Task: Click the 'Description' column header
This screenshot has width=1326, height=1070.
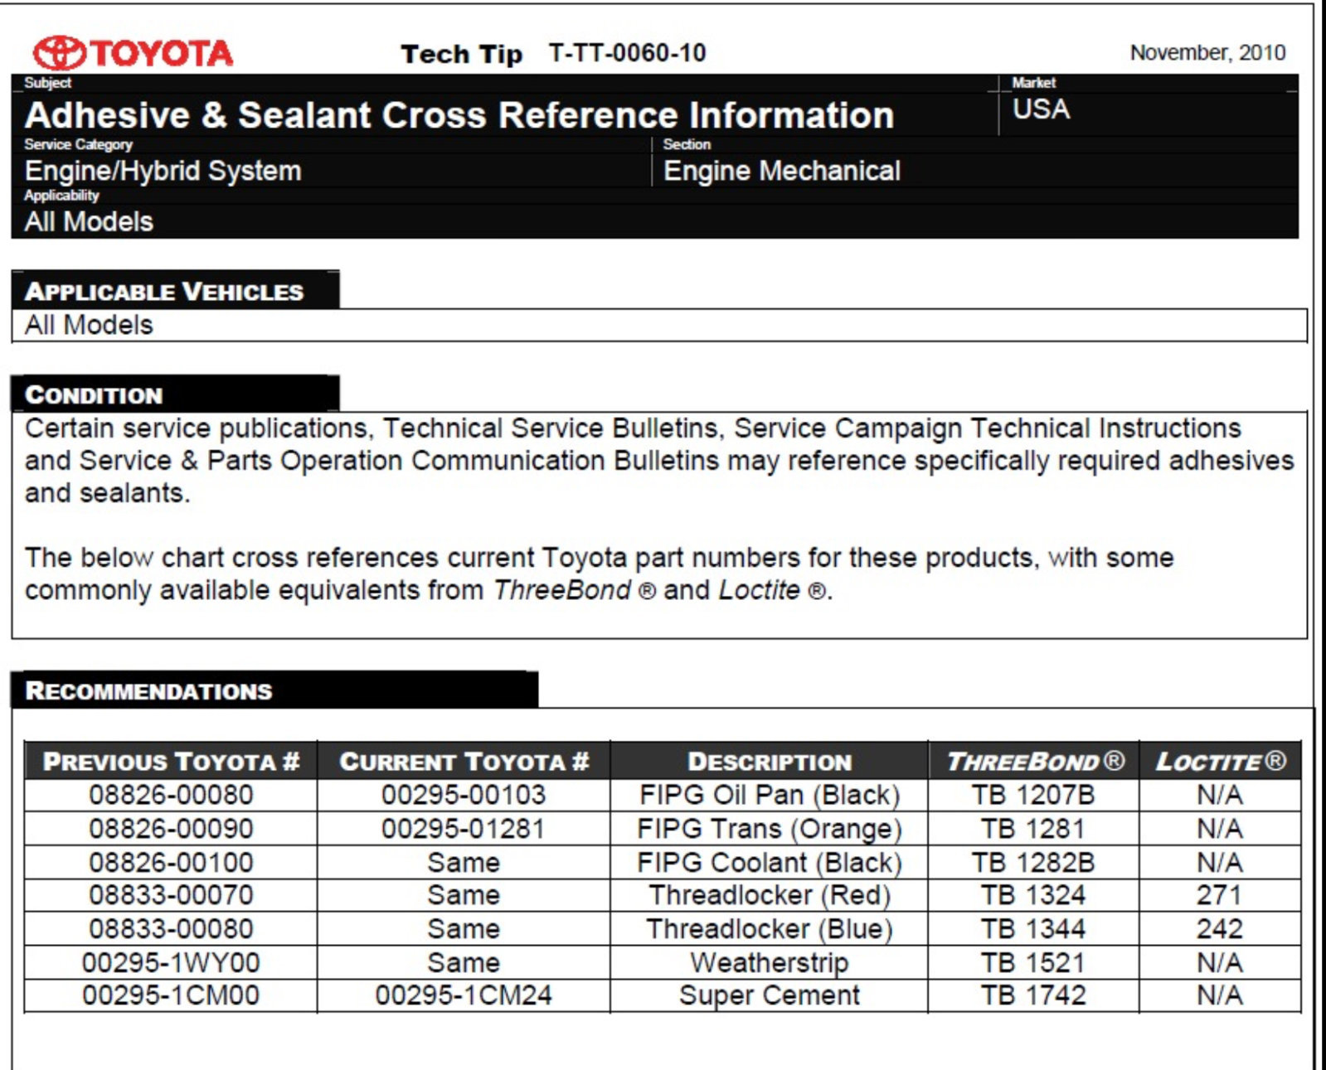Action: click(770, 762)
